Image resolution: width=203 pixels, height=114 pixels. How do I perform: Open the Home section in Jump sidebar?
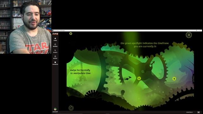[x=55, y=39]
